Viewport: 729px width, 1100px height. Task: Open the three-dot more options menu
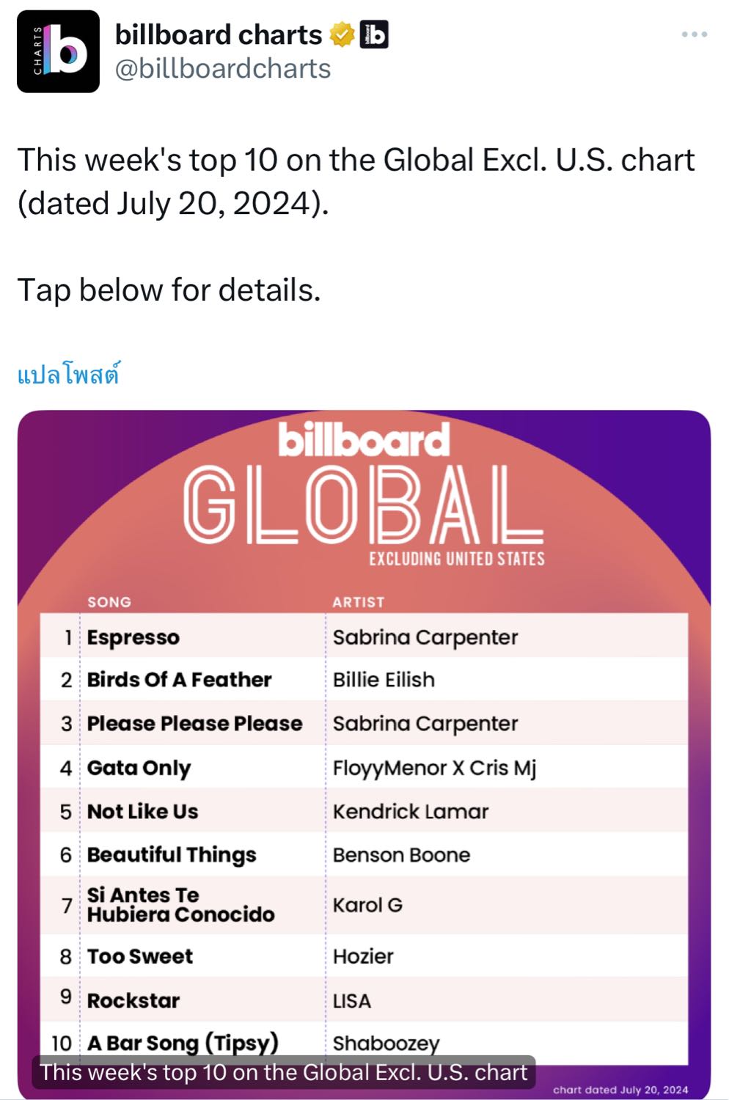[x=694, y=34]
